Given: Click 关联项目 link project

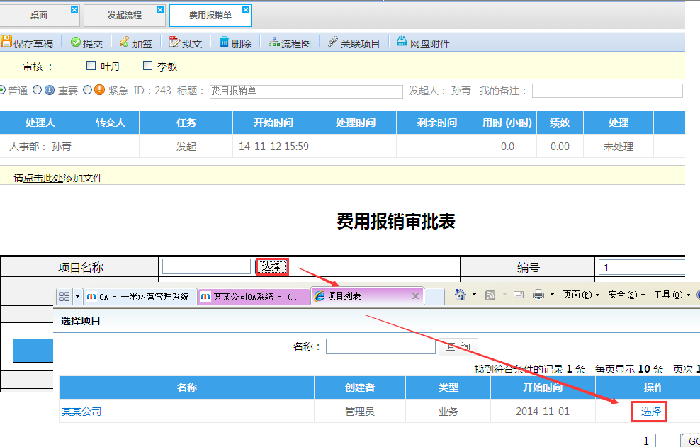Looking at the screenshot, I should (353, 43).
